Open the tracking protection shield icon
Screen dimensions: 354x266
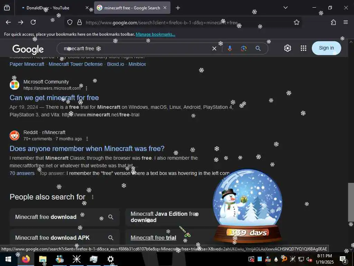pyautogui.click(x=70, y=22)
